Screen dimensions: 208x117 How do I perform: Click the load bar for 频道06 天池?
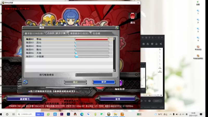92,53
